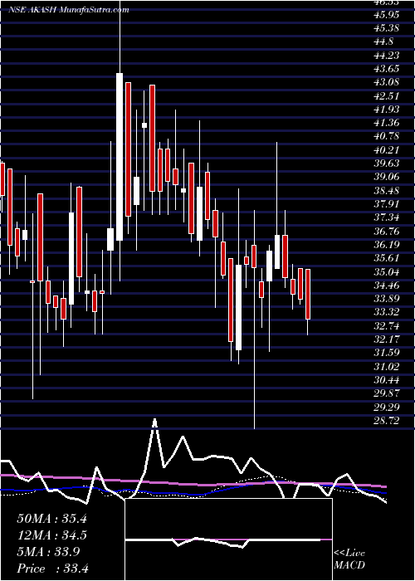Image resolution: width=415 pixels, height=581 pixels.
Task: Select the 35.61 price level label
Action: point(385,258)
